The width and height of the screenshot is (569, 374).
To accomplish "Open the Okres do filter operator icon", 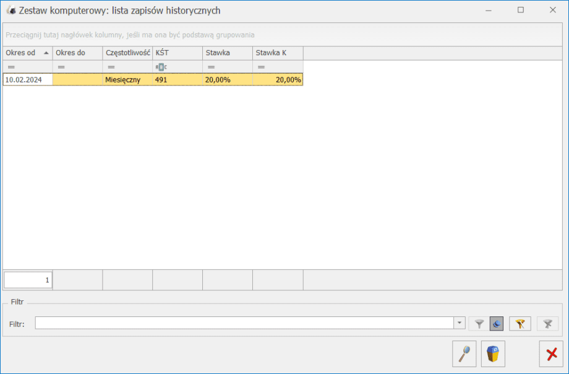I will [x=61, y=67].
